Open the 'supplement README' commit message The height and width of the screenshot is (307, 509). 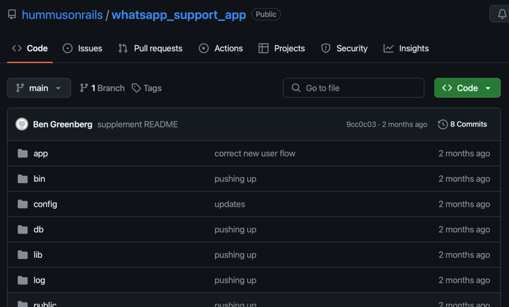[138, 124]
